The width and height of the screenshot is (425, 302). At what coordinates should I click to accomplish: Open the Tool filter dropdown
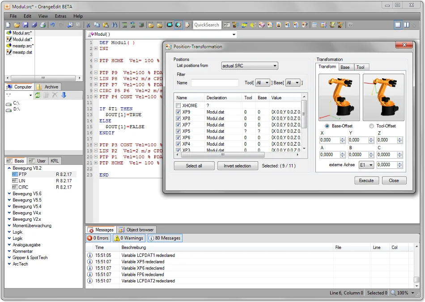point(262,83)
